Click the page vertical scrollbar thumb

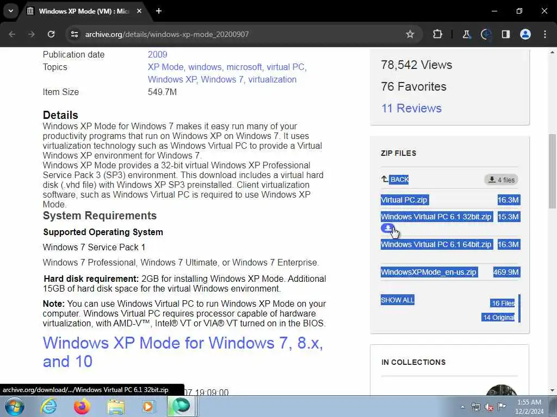coord(553,171)
